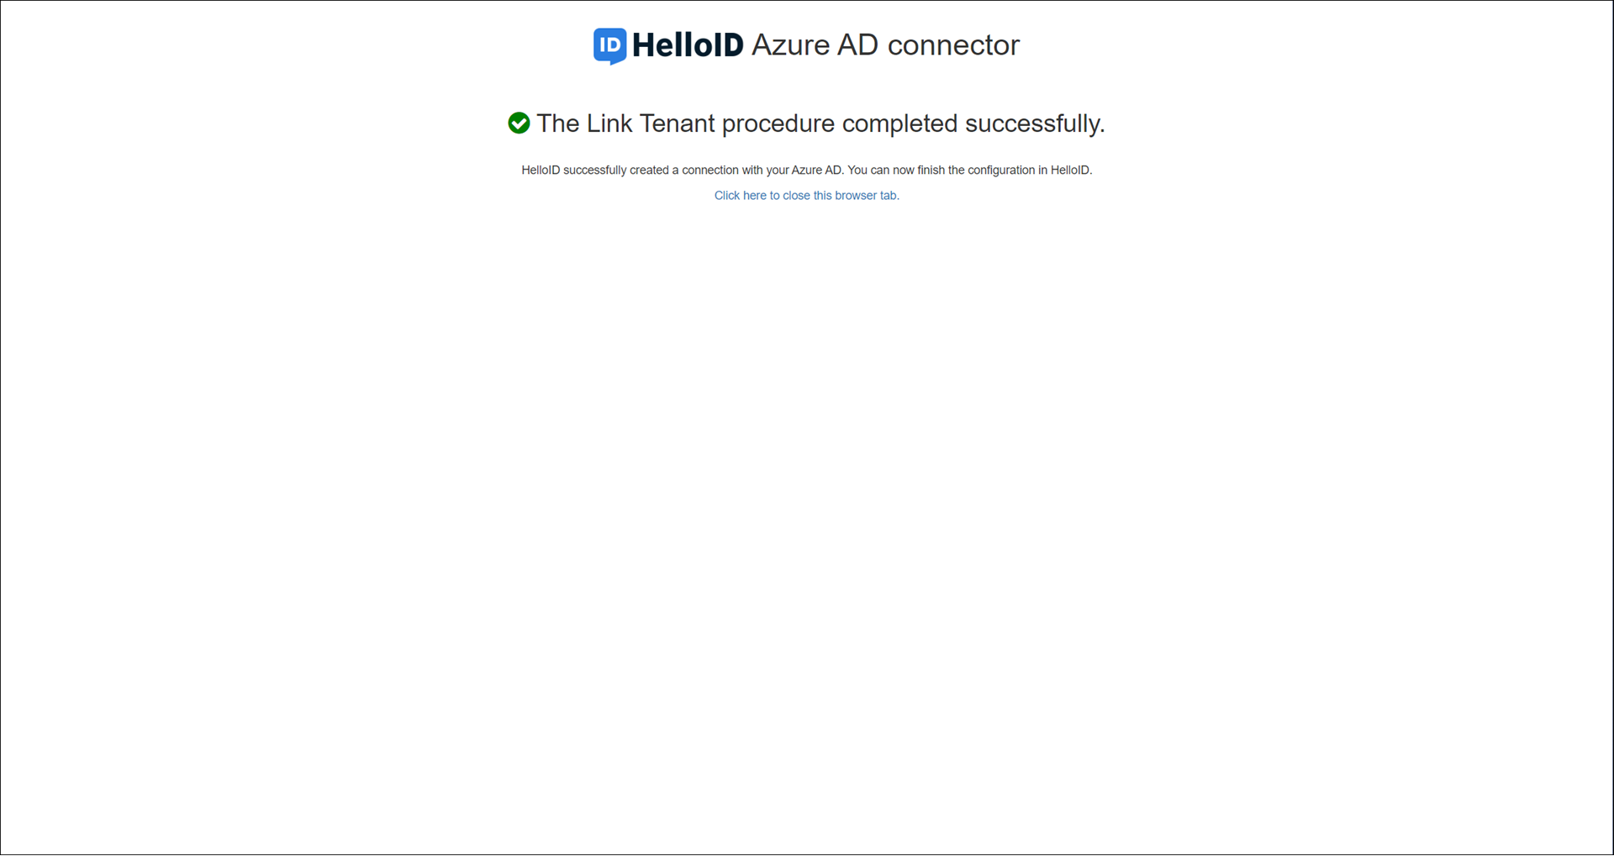This screenshot has width=1614, height=856.
Task: Click the 'HelloID successfully created a connection' sentence
Action: click(x=682, y=171)
